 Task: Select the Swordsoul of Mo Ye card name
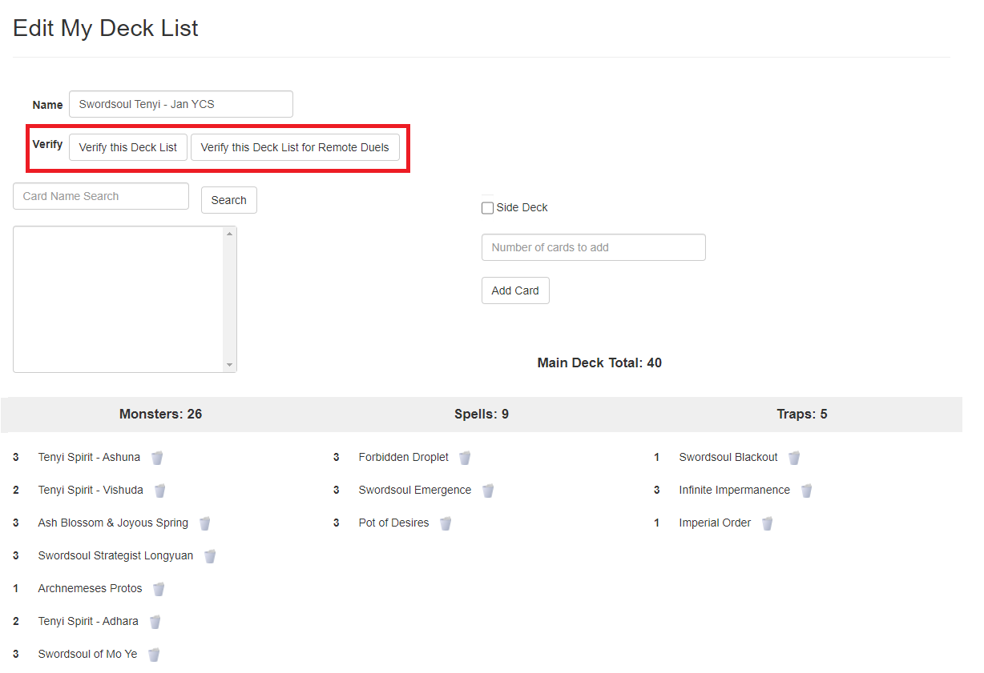pos(87,655)
